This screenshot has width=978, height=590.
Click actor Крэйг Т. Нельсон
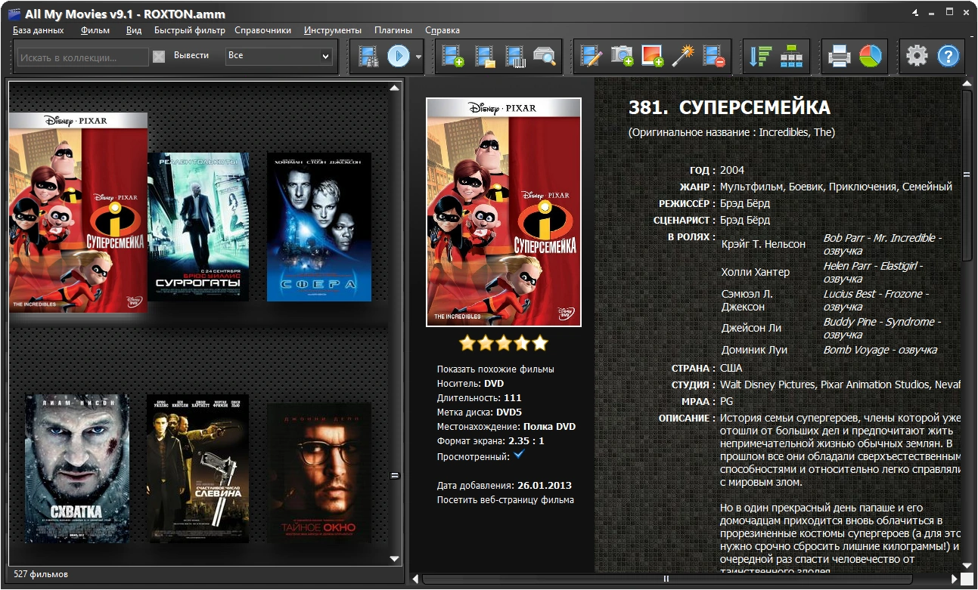tap(764, 244)
